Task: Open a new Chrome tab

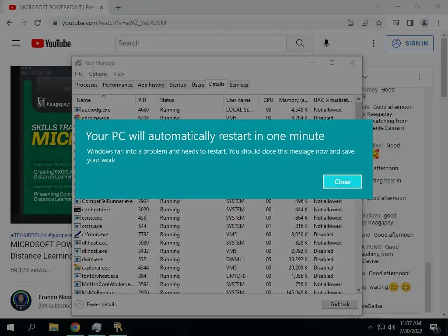Action: tap(118, 7)
